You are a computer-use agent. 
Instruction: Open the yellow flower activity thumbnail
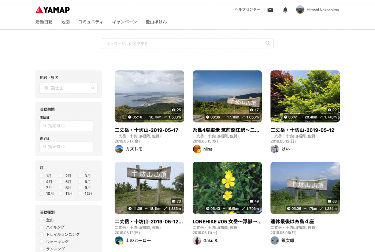pyautogui.click(x=227, y=188)
